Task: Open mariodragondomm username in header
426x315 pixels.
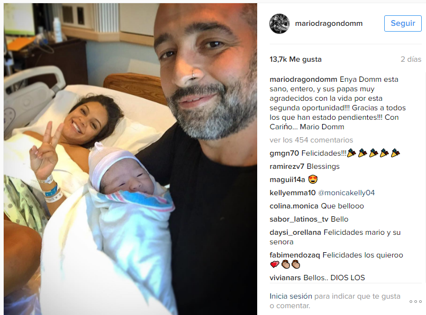Action: point(329,24)
